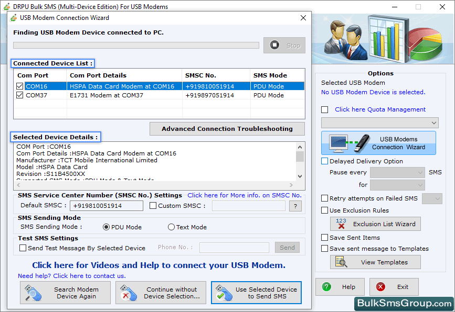
Task: Click the test Phone No. input field
Action: [x=234, y=248]
